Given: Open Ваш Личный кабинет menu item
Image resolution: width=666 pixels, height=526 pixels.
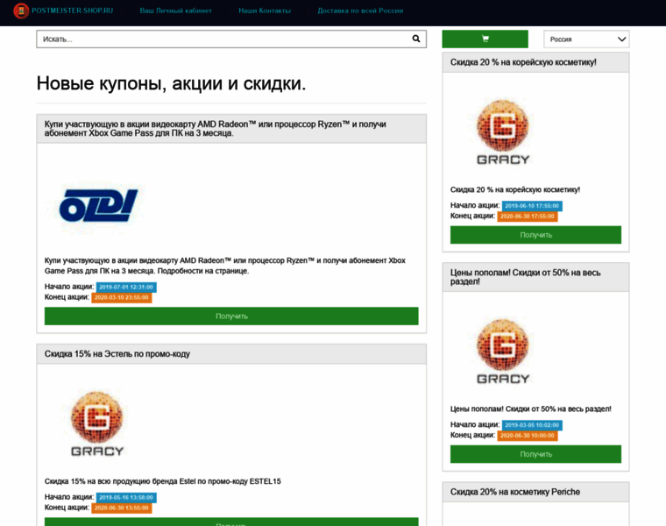Looking at the screenshot, I should 176,11.
